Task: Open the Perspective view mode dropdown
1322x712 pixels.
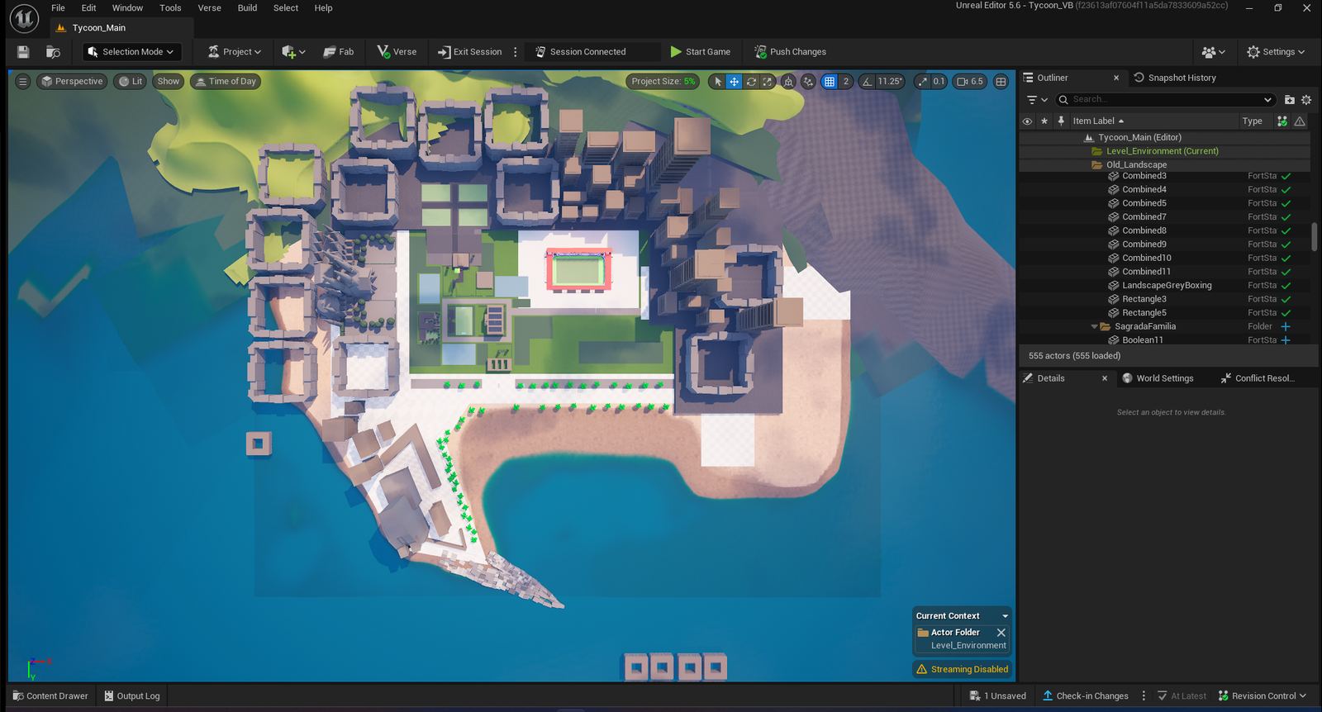Action: 72,82
